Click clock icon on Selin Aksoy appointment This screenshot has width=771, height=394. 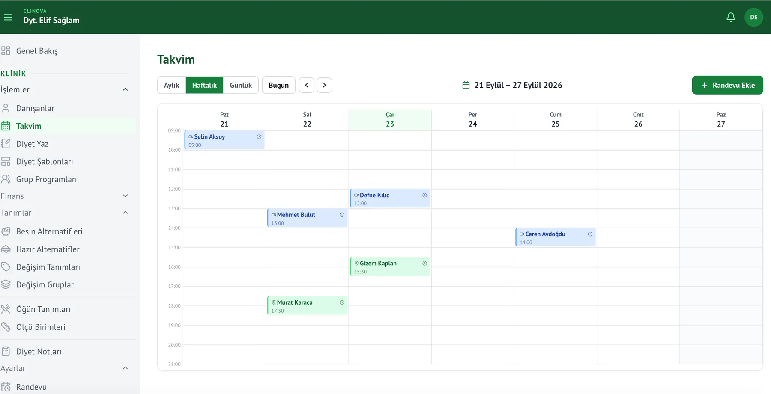tap(259, 137)
